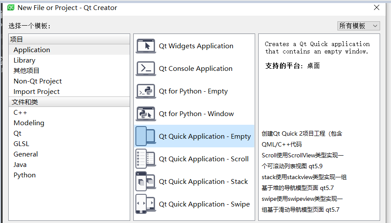This screenshot has width=391, height=223.
Task: Select the GLSL category
Action: click(69, 144)
